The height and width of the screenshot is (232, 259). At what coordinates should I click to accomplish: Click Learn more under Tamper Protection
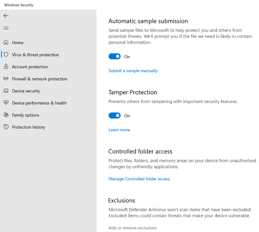(119, 130)
